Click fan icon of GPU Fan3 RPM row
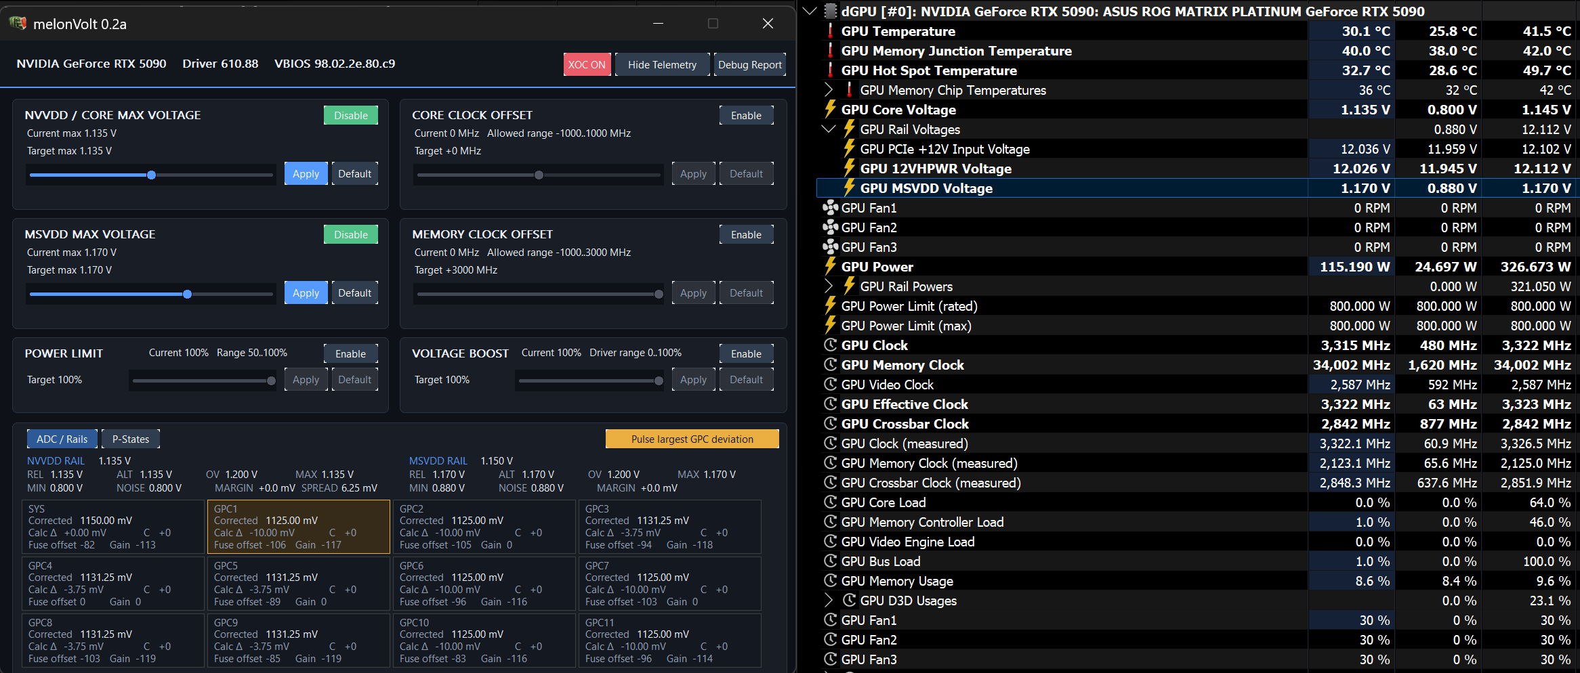The width and height of the screenshot is (1580, 673). [x=830, y=247]
